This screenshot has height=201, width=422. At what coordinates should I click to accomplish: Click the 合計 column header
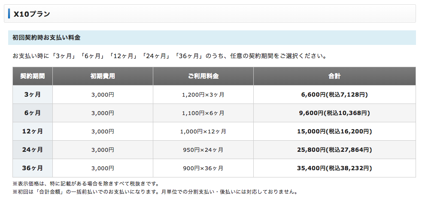pyautogui.click(x=334, y=76)
